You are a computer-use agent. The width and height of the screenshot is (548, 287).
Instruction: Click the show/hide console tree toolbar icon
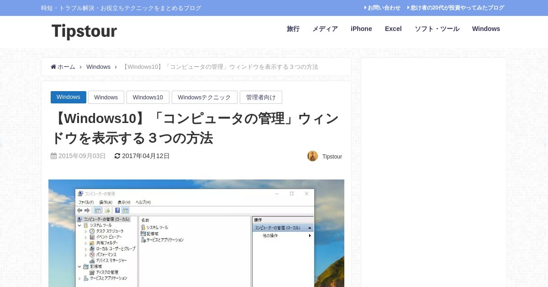point(97,210)
